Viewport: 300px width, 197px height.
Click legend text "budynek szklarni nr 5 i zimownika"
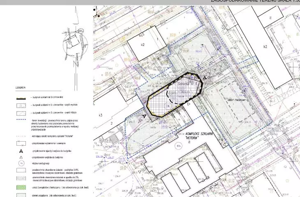pyautogui.click(x=48, y=97)
